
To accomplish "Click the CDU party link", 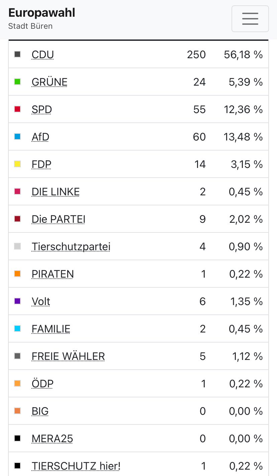I will (x=42, y=55).
